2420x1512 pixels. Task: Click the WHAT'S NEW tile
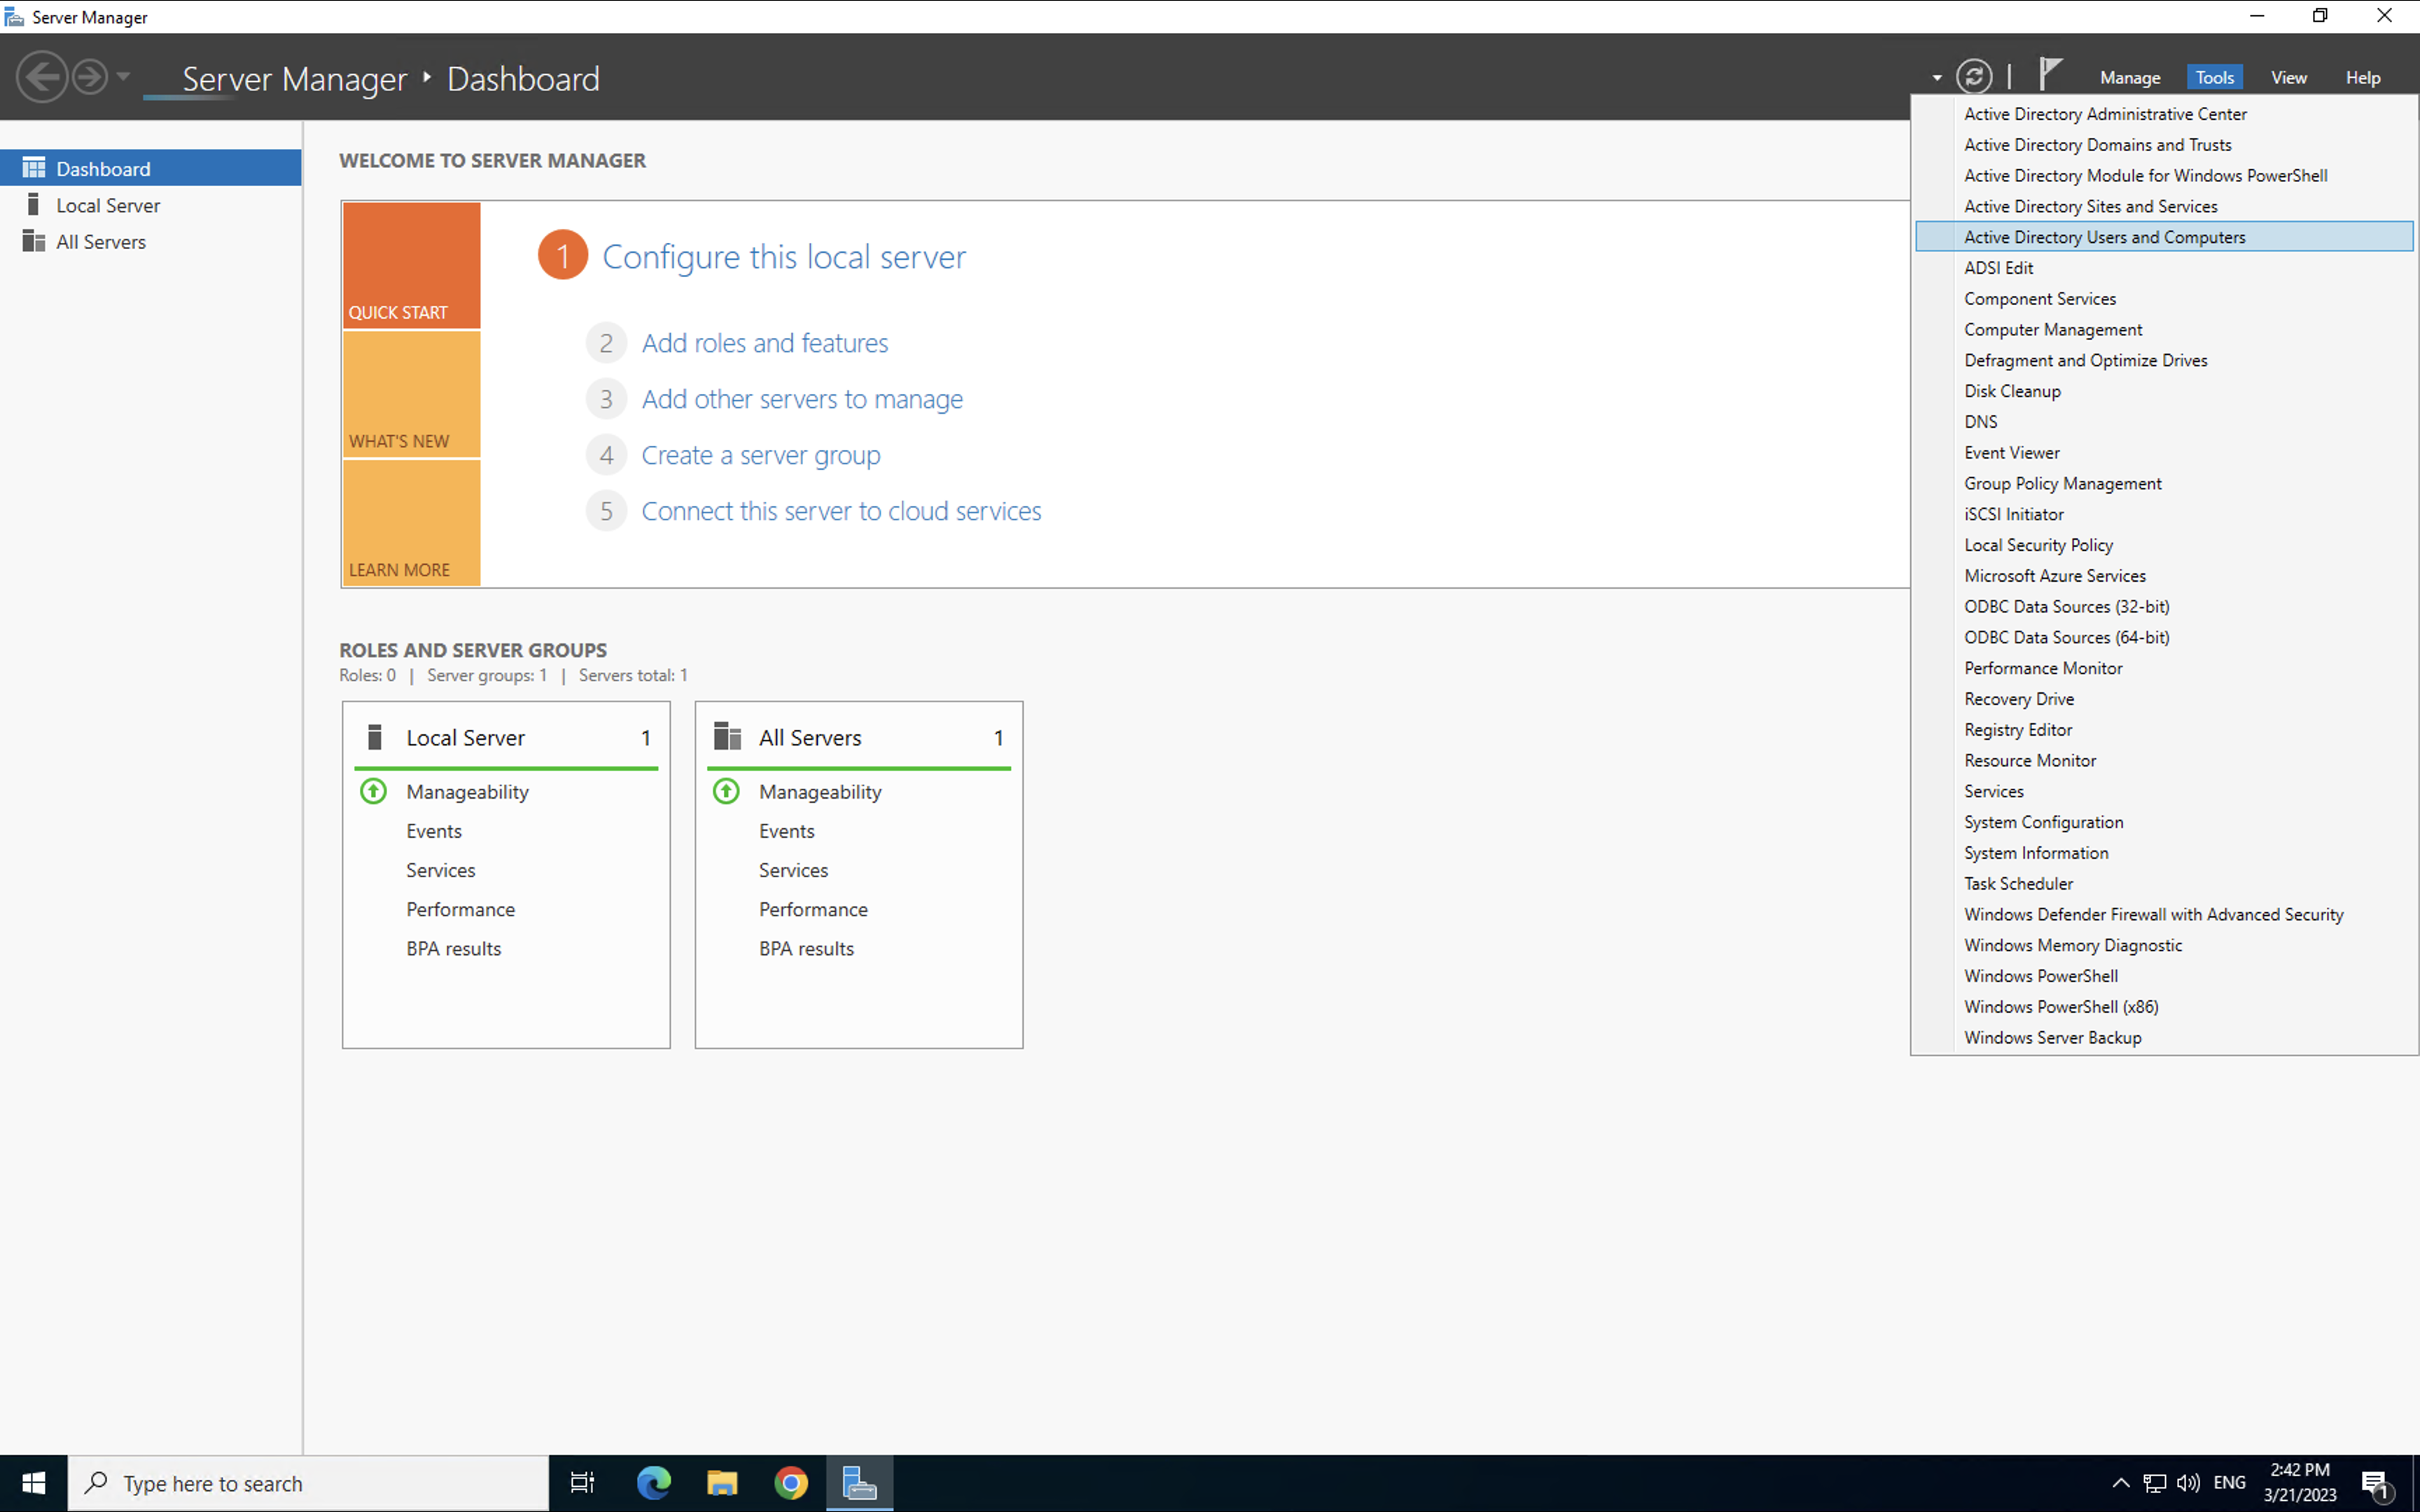[411, 394]
